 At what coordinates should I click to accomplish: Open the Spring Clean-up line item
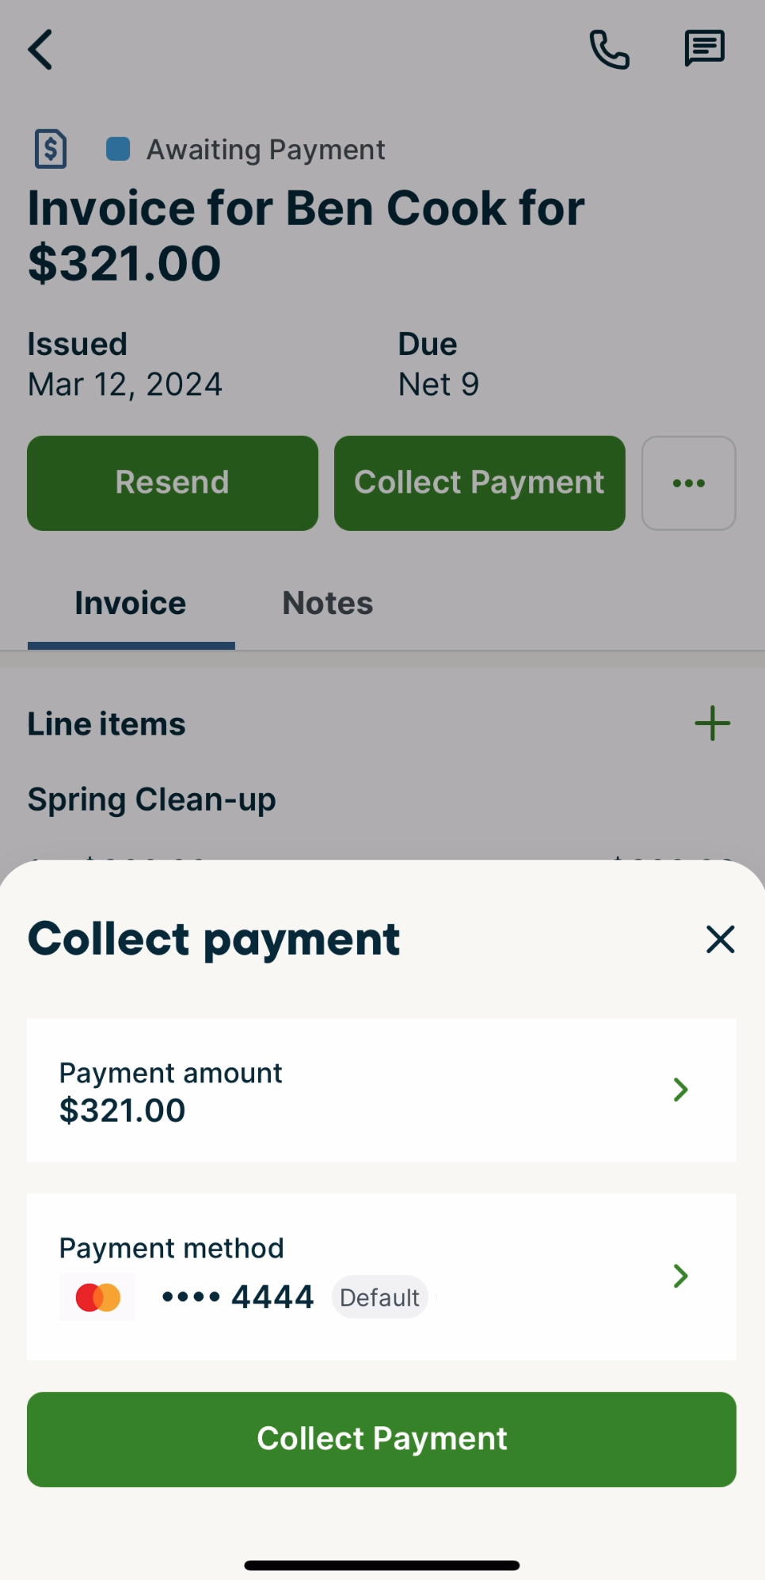pos(152,800)
